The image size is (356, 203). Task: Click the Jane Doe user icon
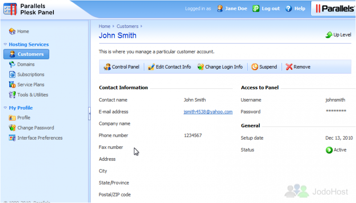[x=220, y=8]
